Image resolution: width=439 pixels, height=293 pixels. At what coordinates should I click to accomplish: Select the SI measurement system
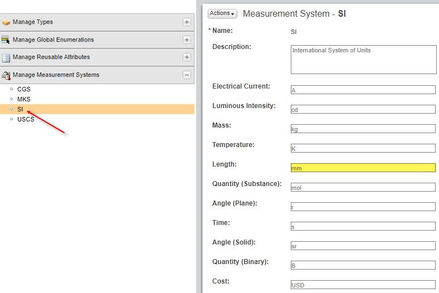click(x=20, y=109)
